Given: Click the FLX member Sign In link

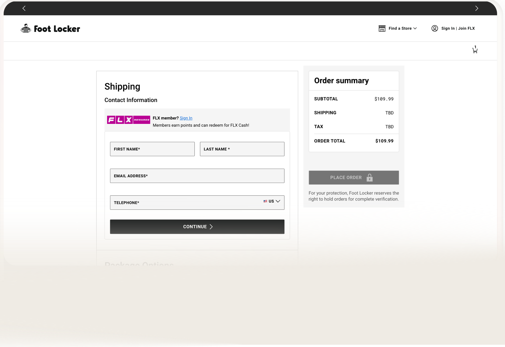Looking at the screenshot, I should tap(186, 118).
